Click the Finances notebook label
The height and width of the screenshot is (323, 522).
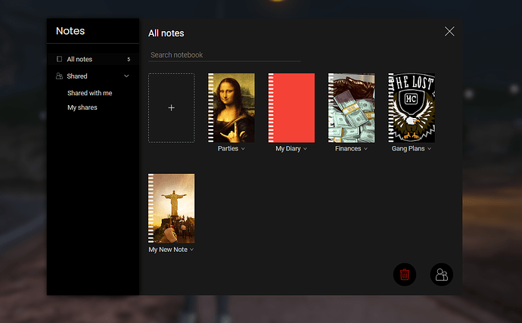coord(348,148)
